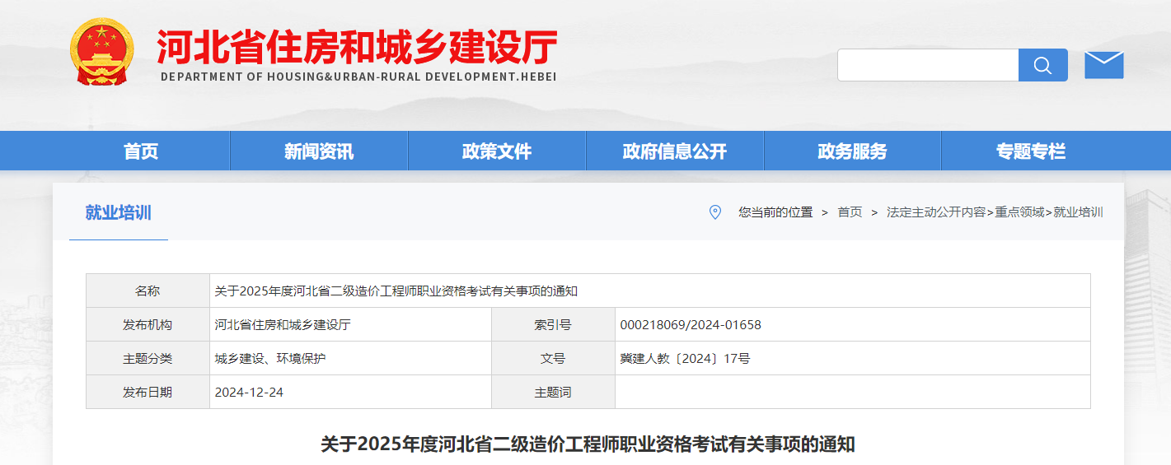Image resolution: width=1171 pixels, height=465 pixels.
Task: Click the location pin icon
Action: [715, 212]
